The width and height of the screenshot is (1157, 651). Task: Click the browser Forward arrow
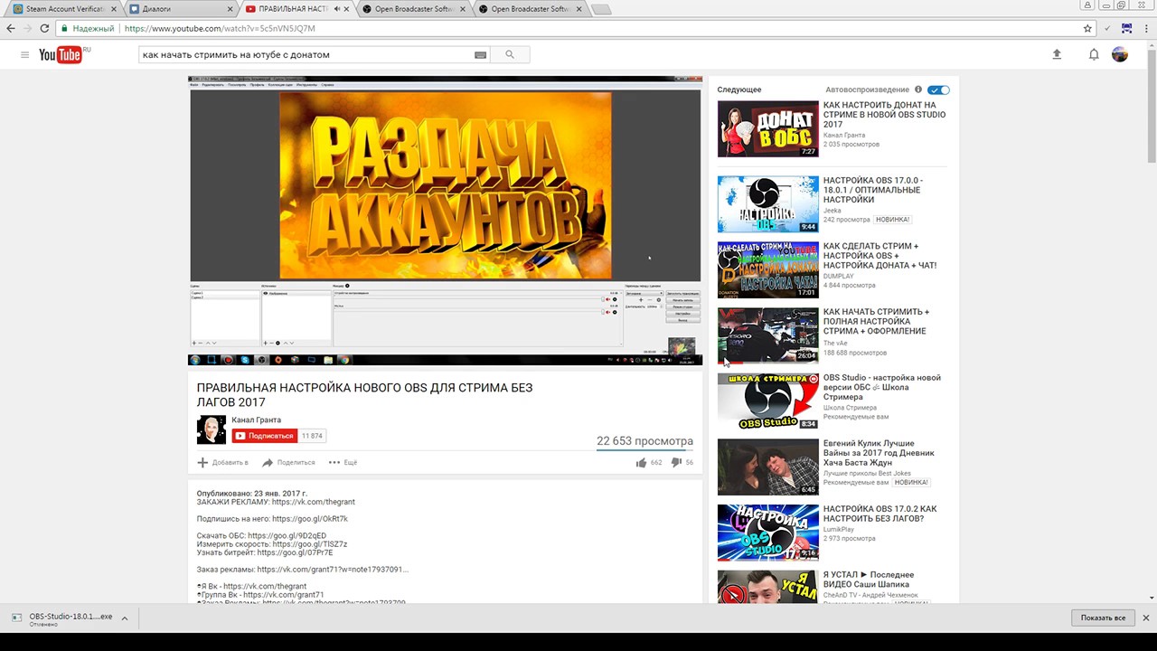click(x=28, y=29)
